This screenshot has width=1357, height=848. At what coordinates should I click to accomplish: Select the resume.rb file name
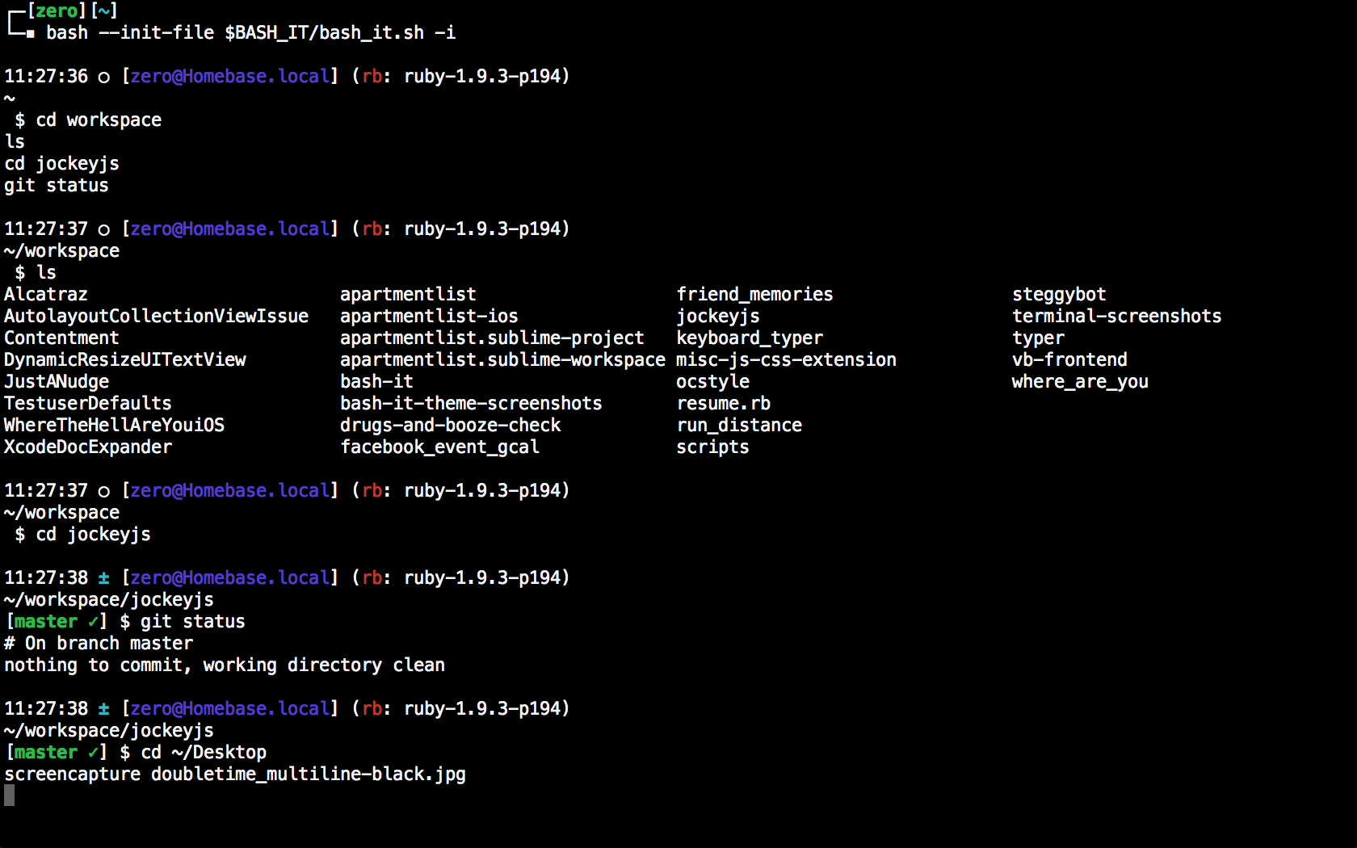723,403
